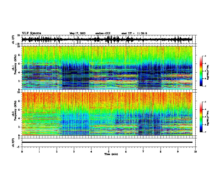This screenshot has height=170, width=220.
Task: Click the "ch.2 Frequency (kHz)" axis label
Action: 14,111
